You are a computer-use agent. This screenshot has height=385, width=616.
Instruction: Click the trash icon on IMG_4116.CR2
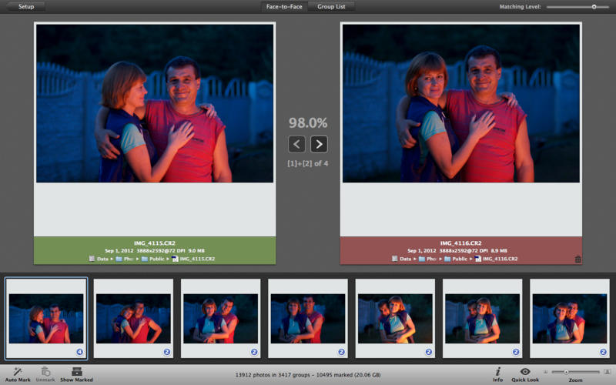coord(577,259)
